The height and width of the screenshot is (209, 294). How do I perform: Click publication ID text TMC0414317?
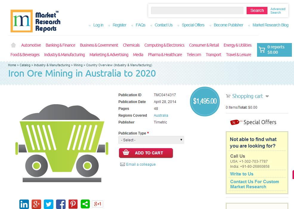[165, 95]
